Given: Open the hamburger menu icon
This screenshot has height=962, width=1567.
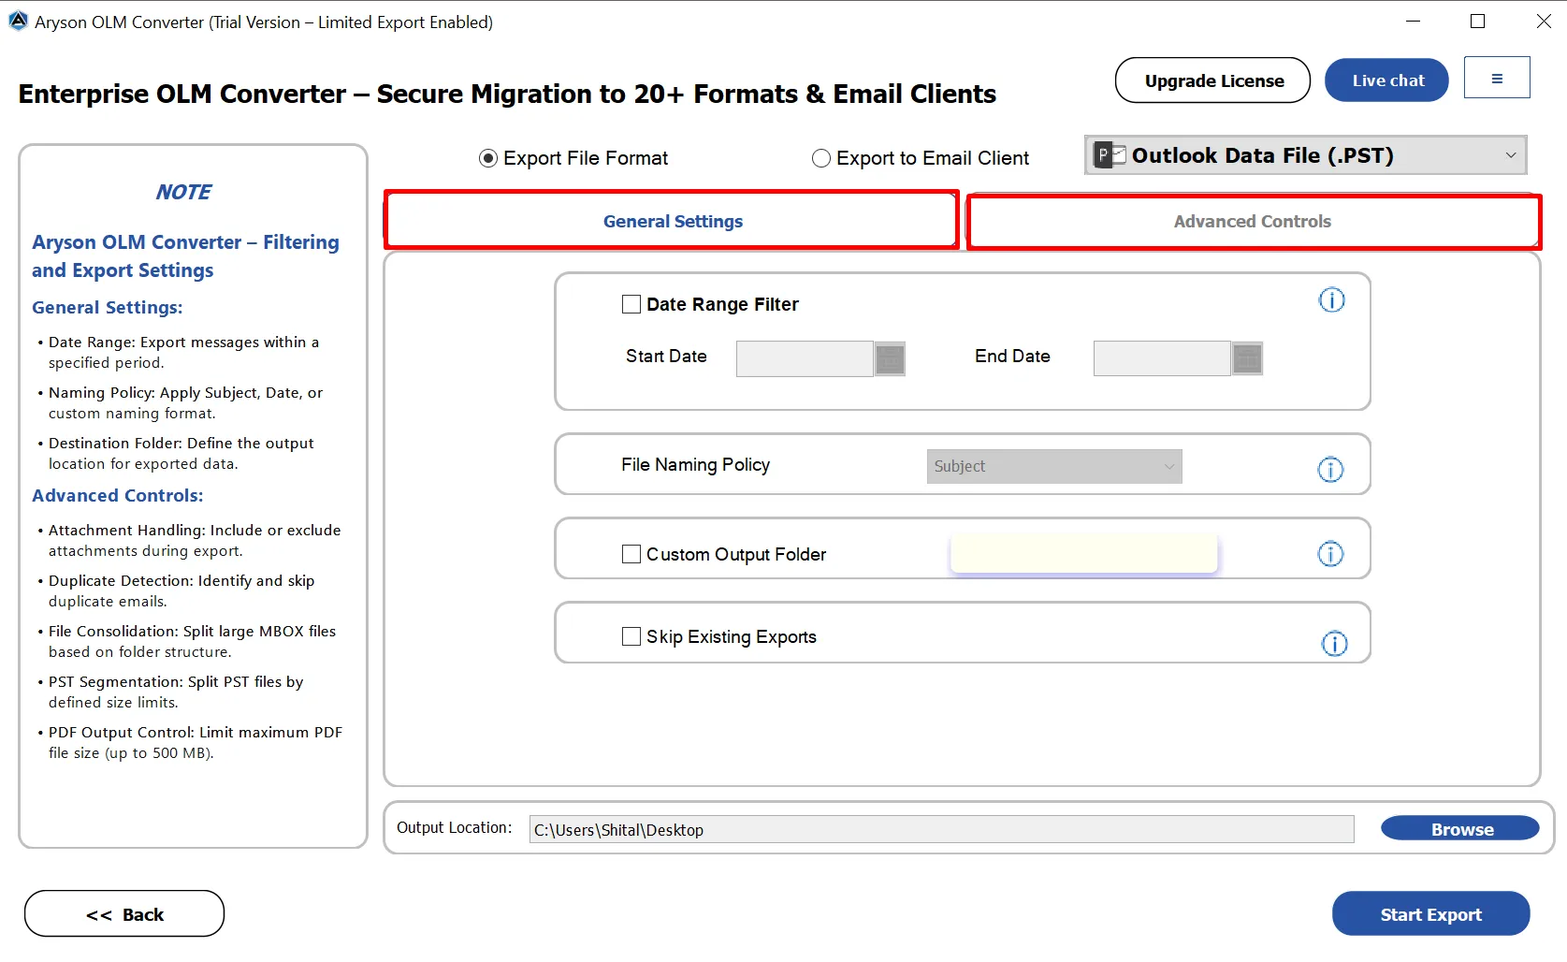Looking at the screenshot, I should tap(1497, 79).
